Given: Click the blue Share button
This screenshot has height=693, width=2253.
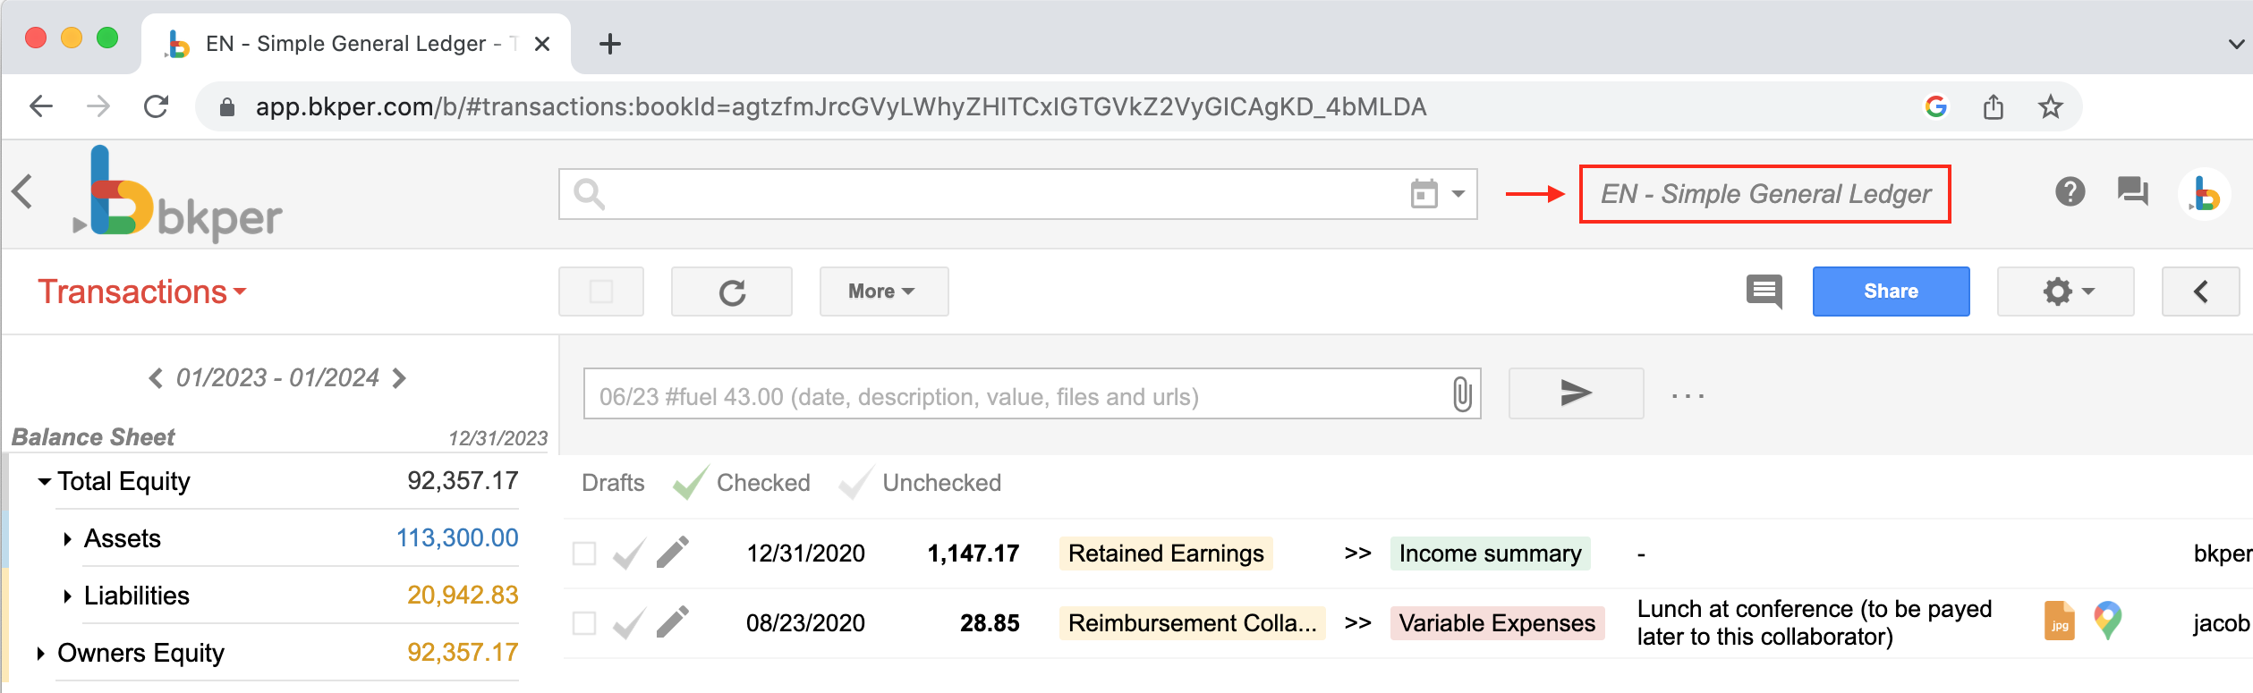Looking at the screenshot, I should (1890, 292).
